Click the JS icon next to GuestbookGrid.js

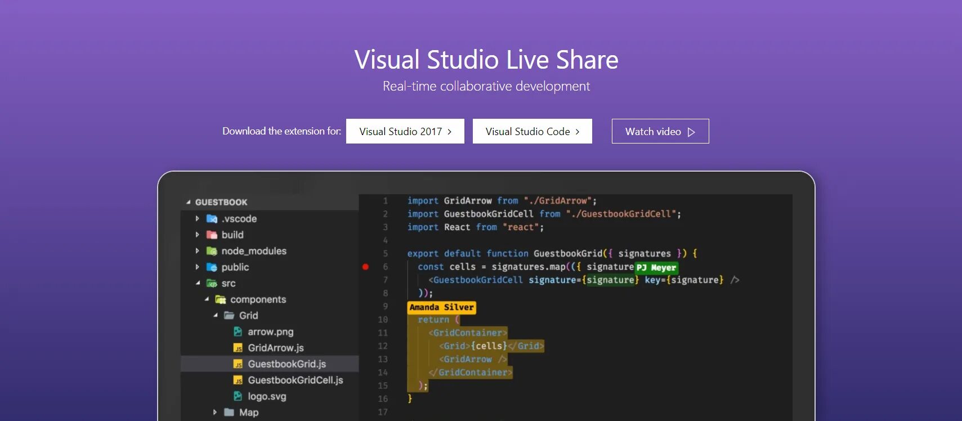238,364
